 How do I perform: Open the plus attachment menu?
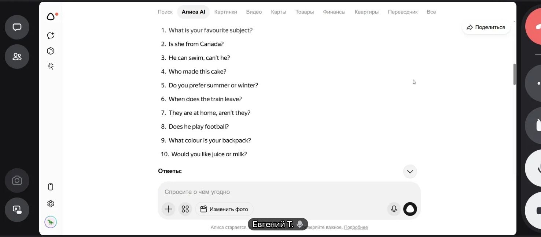[x=168, y=209]
